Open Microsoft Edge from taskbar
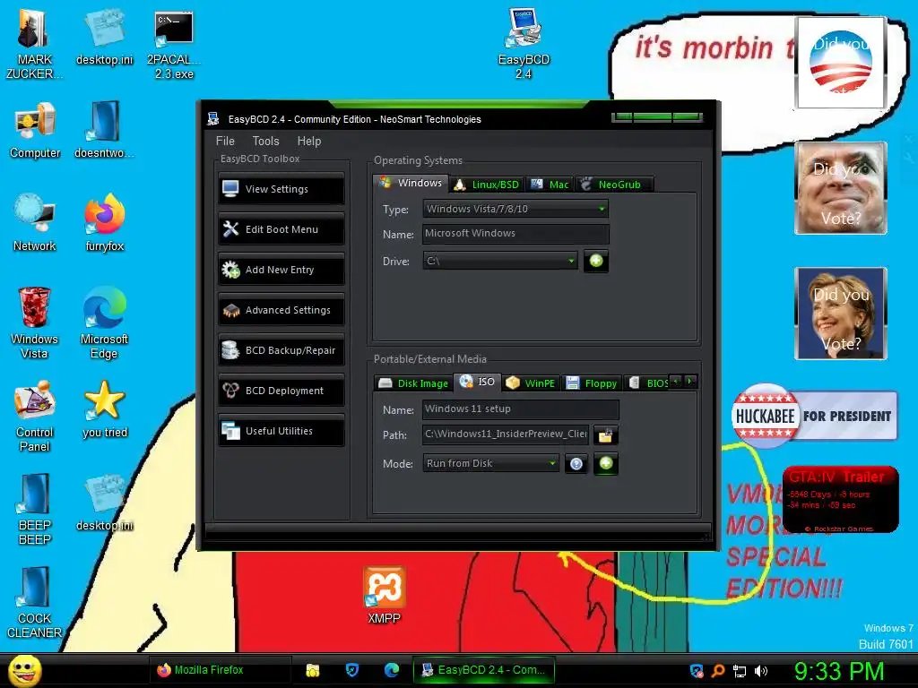 coord(392,670)
